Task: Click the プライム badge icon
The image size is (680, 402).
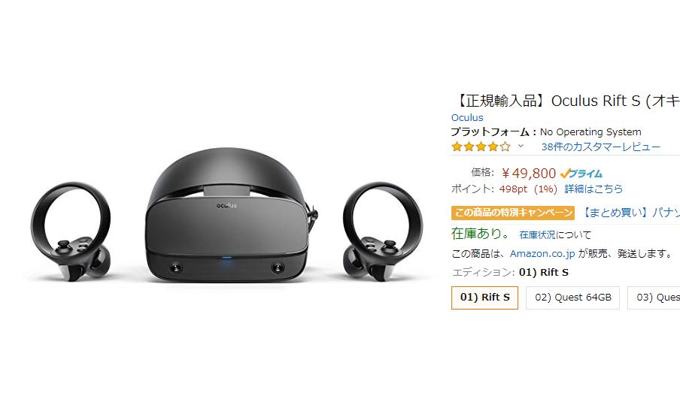Action: (581, 174)
